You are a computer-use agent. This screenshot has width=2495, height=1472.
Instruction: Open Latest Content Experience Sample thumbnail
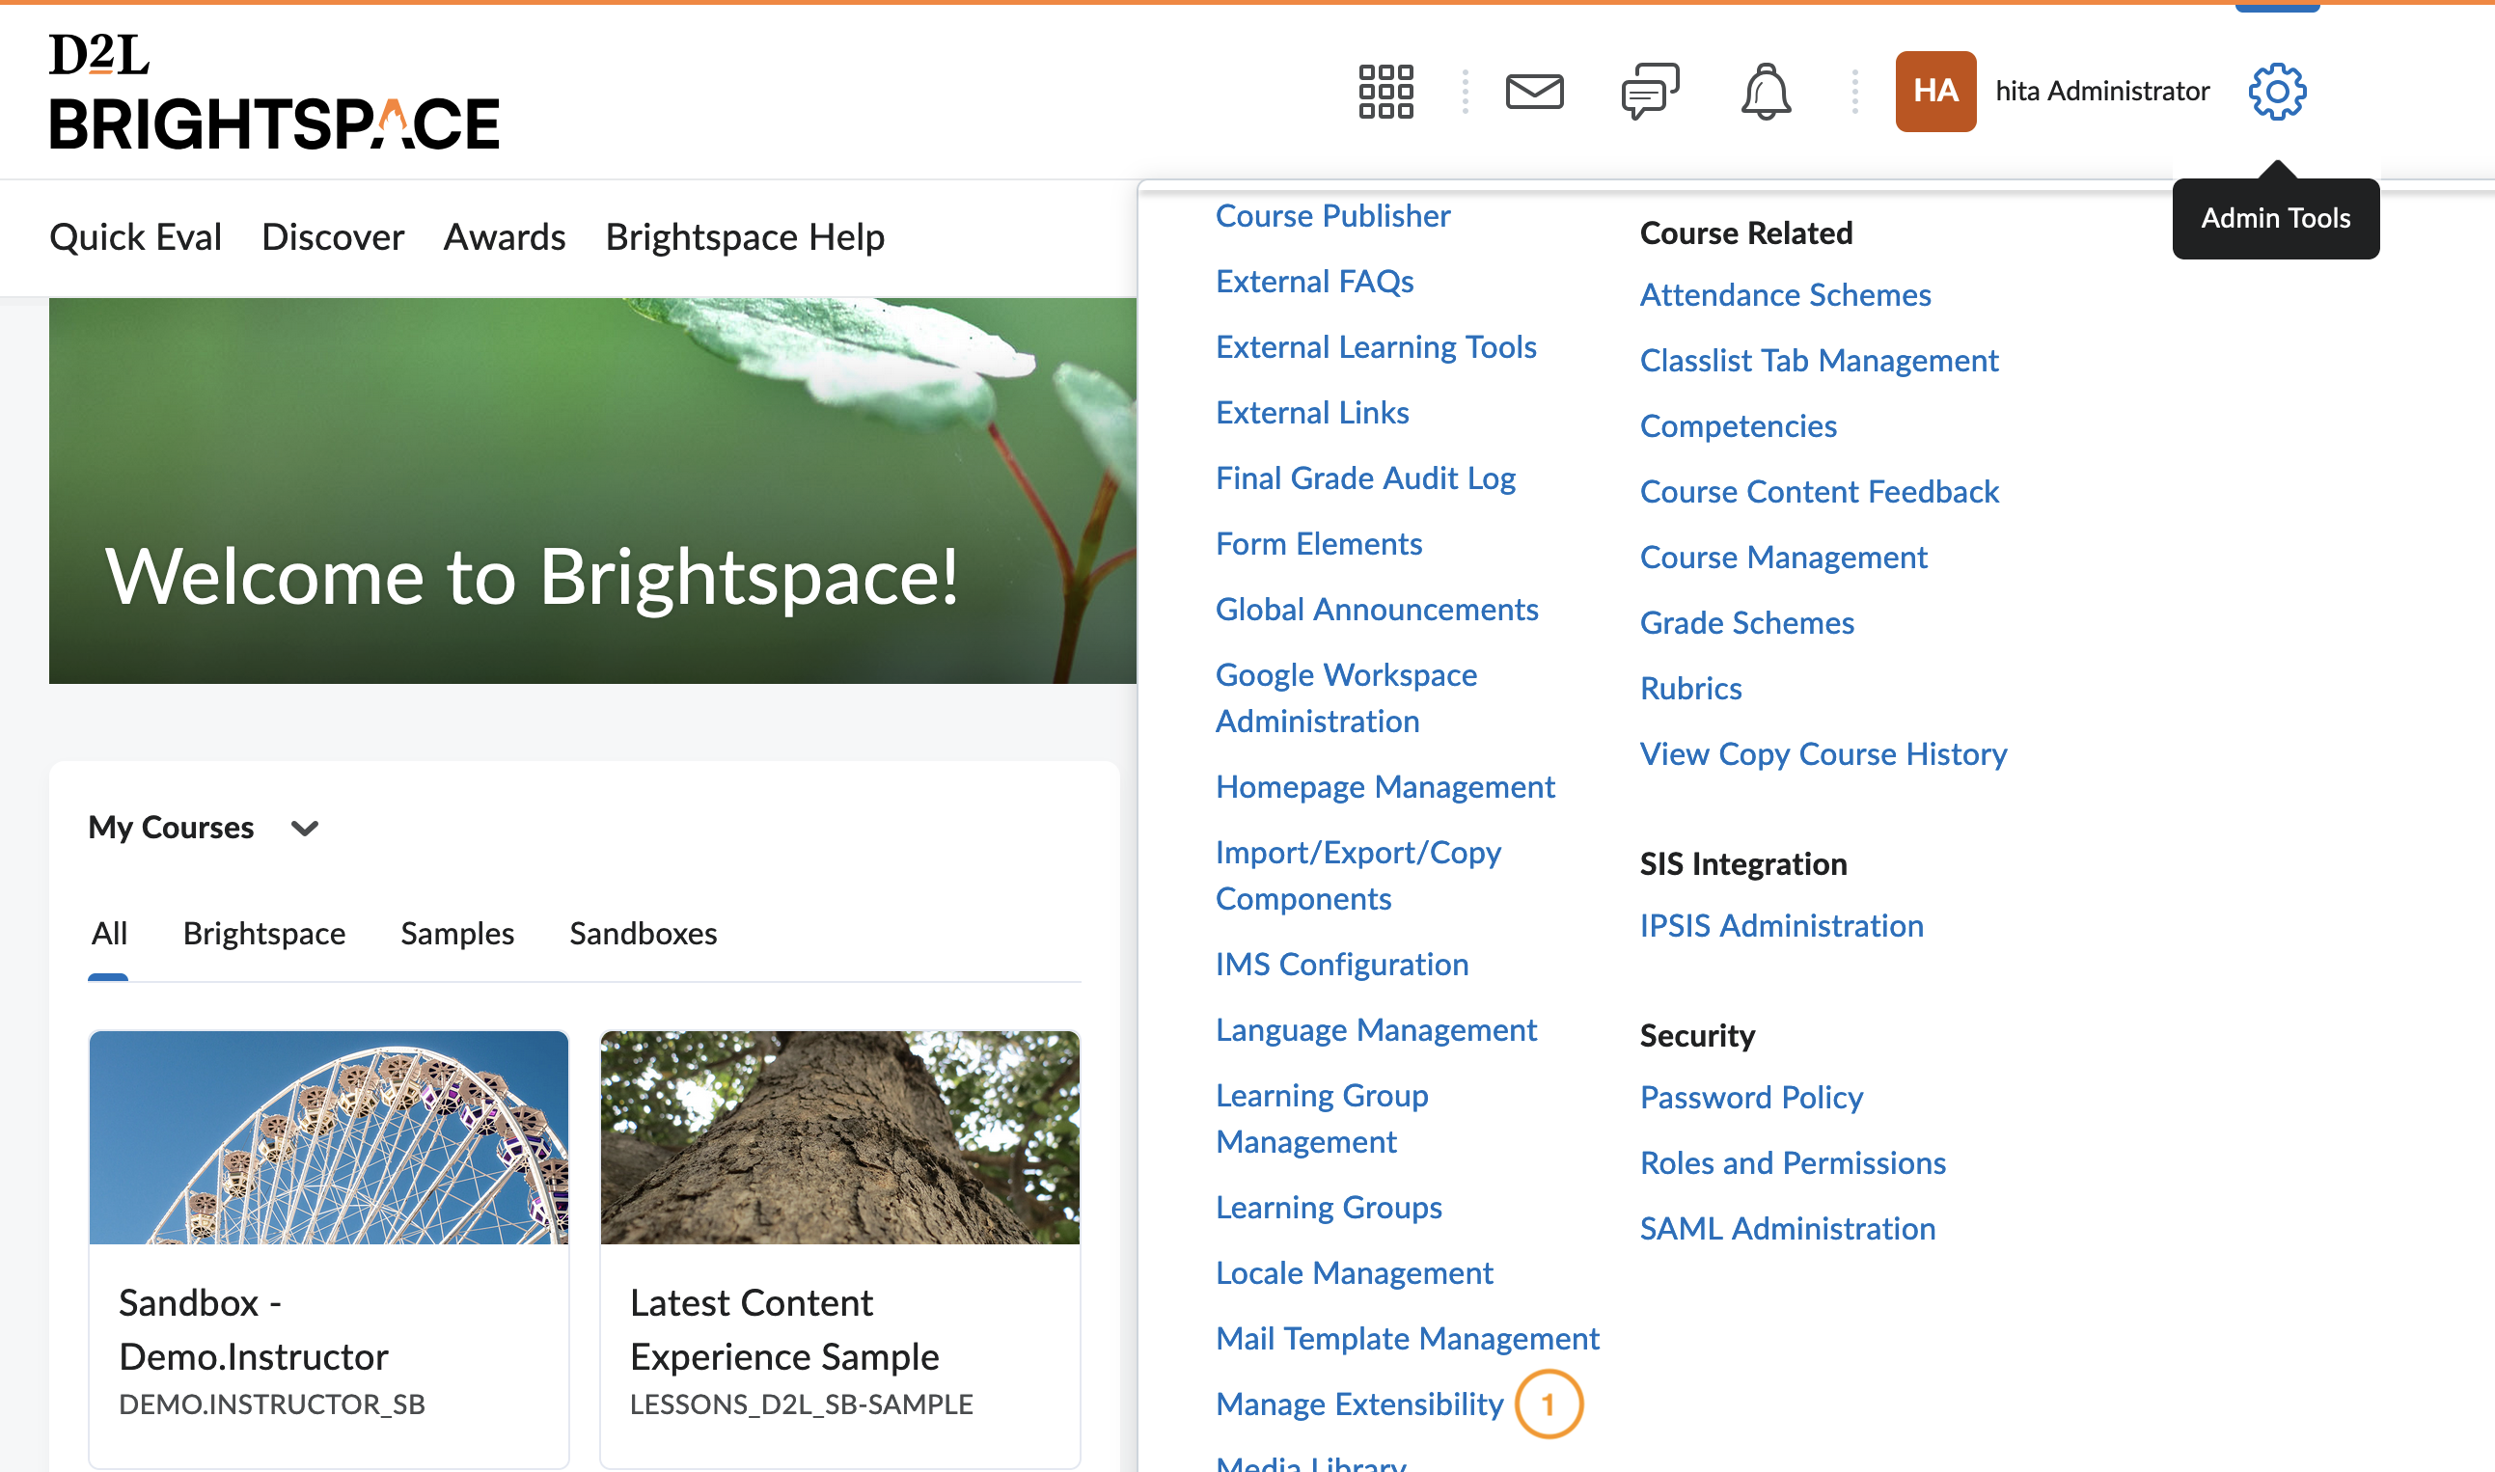(840, 1136)
